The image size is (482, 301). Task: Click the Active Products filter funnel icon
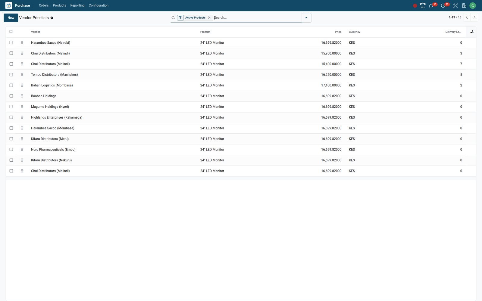[x=180, y=17]
